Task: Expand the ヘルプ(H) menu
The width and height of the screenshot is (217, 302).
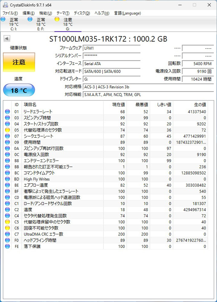Action: pos(102,13)
